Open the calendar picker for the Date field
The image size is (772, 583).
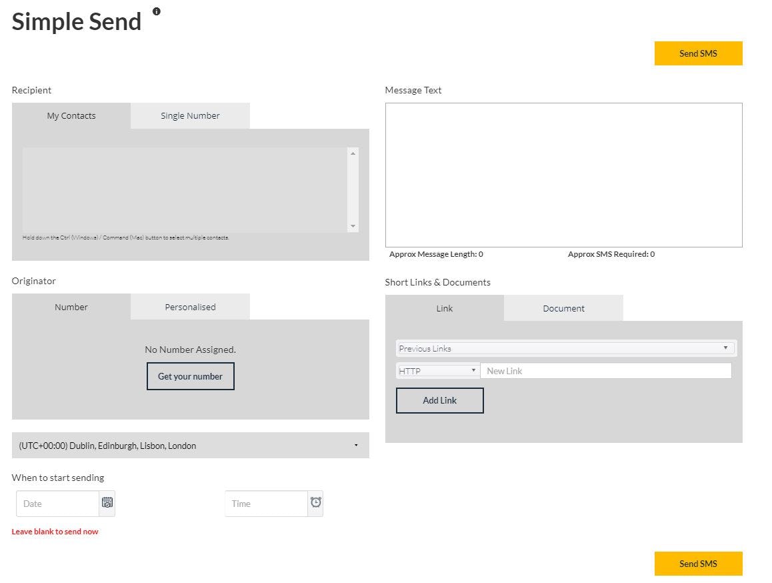[x=107, y=503]
